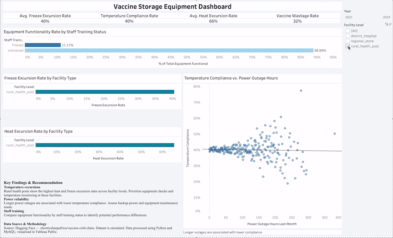Click the Freeze Excursion Rate by Facility Type title

40,78
